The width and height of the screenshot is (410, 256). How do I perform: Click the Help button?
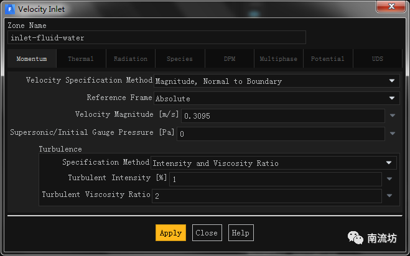[x=241, y=233]
